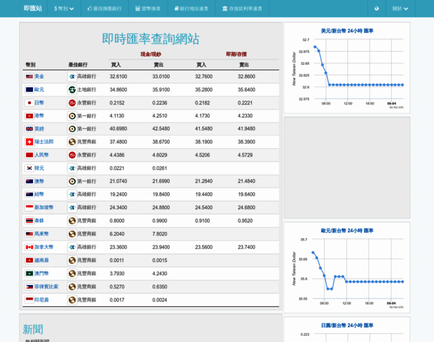Click the 美元/新台幣 24小時 匯率 chart

point(347,68)
